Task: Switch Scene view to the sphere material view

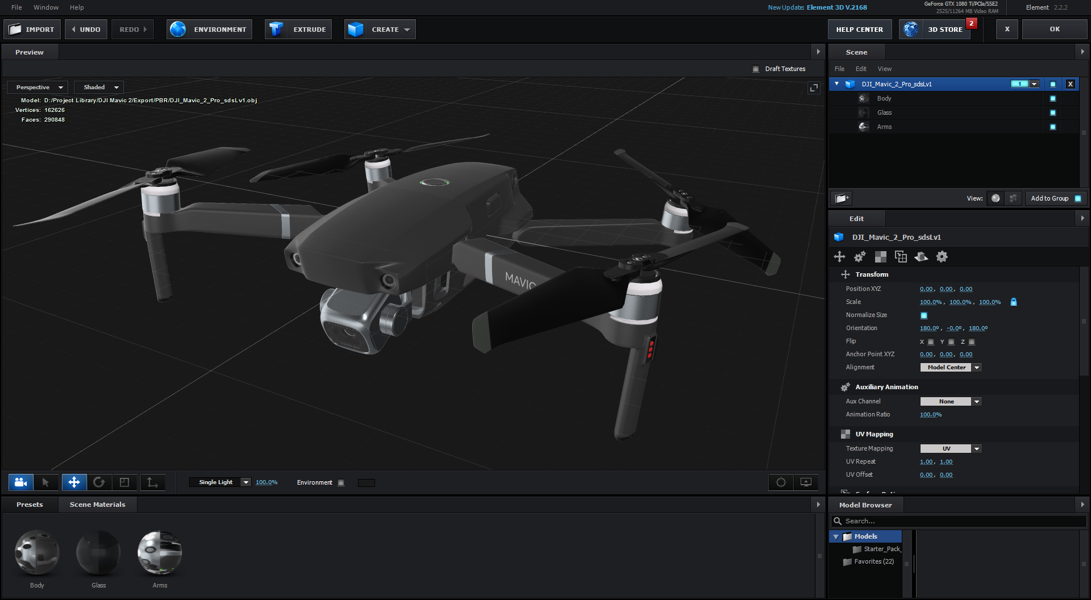Action: pyautogui.click(x=996, y=198)
